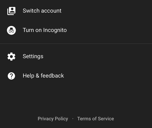This screenshot has width=152, height=128.
Task: Click the horizontal divider above Settings
Action: click(x=76, y=44)
